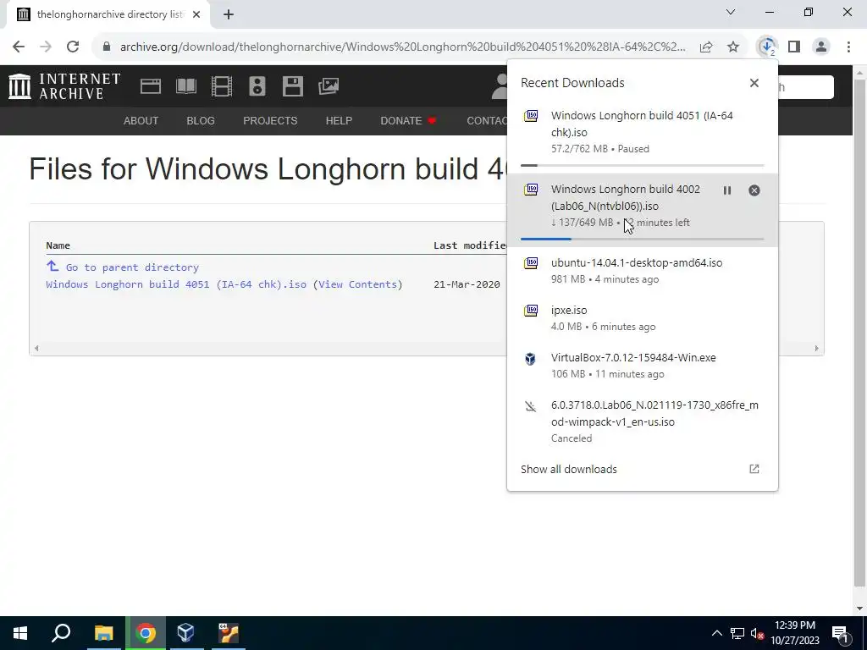The image size is (867, 650).
Task: Close the thelonghornarchive browser tab
Action: pyautogui.click(x=196, y=14)
